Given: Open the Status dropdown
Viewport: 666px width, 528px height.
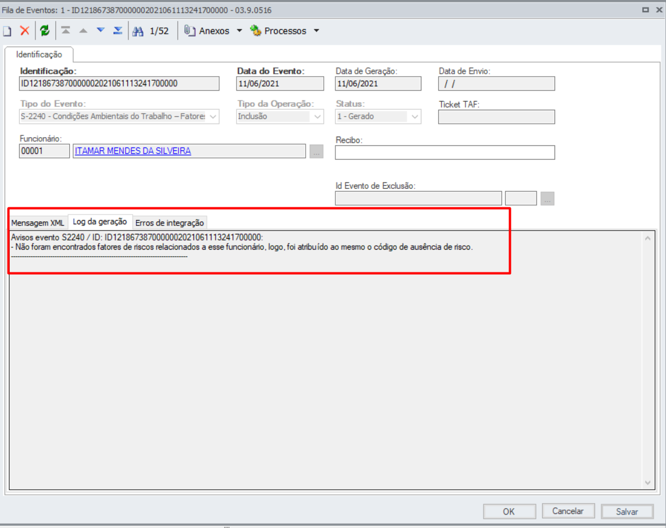Looking at the screenshot, I should [414, 116].
